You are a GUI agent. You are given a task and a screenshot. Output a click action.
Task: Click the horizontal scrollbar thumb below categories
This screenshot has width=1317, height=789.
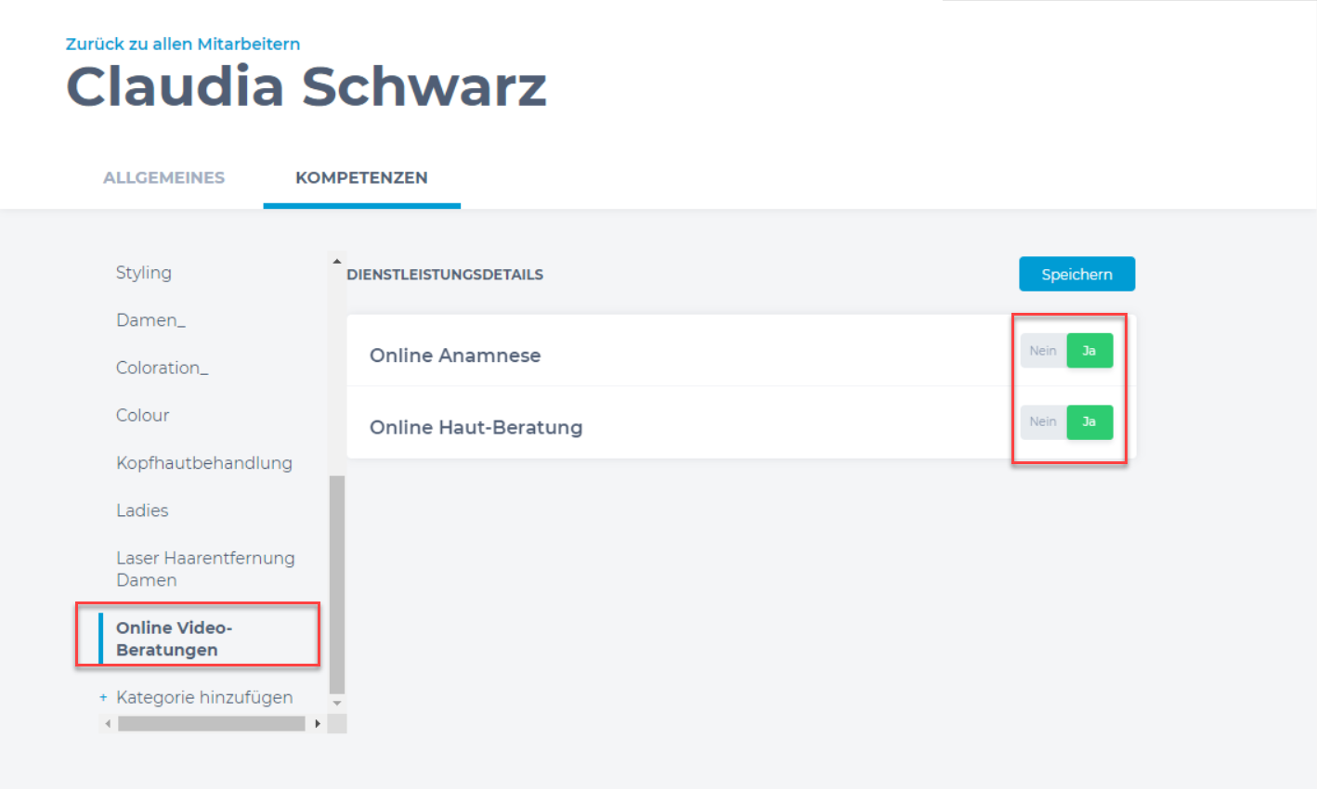click(212, 723)
